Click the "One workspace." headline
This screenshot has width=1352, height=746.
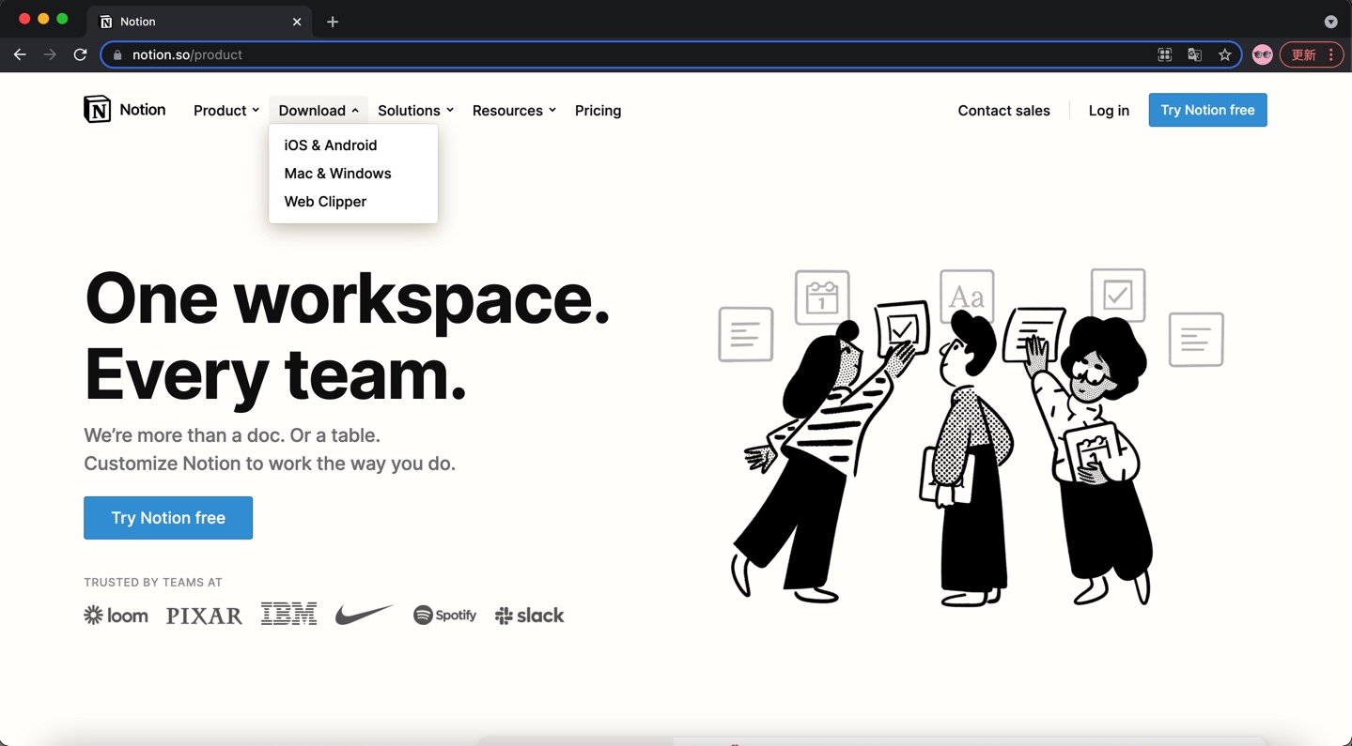coord(348,299)
